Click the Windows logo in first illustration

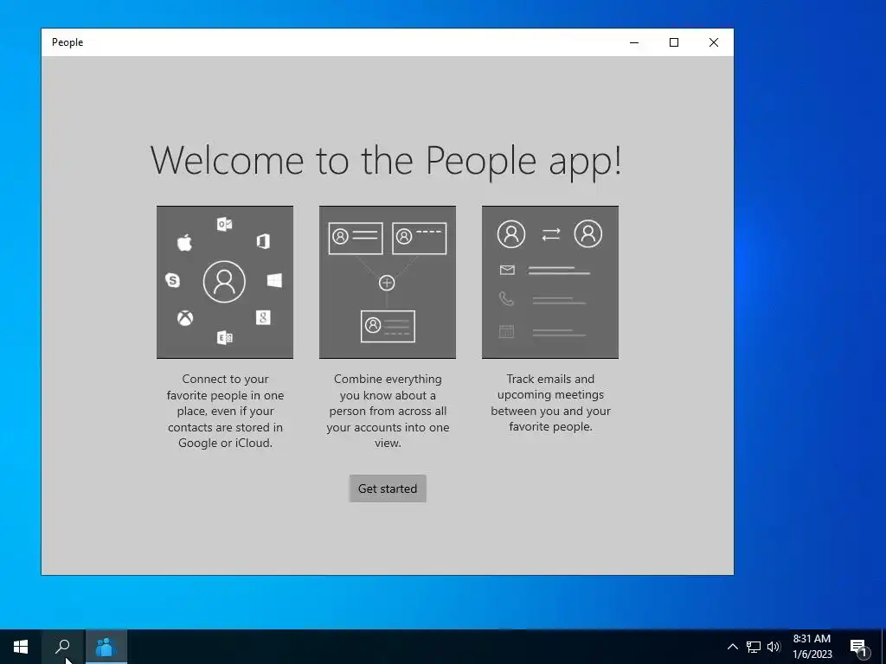274,280
